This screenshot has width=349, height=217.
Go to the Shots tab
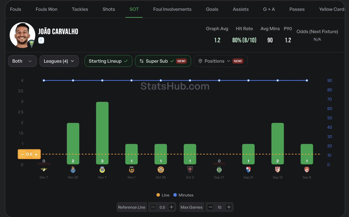pos(109,9)
